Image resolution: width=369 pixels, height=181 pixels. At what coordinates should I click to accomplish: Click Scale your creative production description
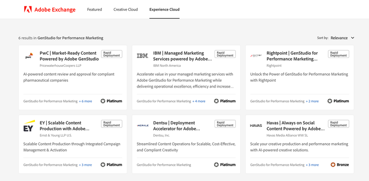pos(299,147)
